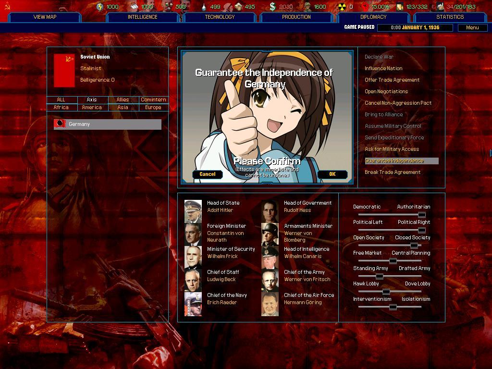This screenshot has width=492, height=369.
Task: Filter countries by Europe
Action: pos(153,107)
